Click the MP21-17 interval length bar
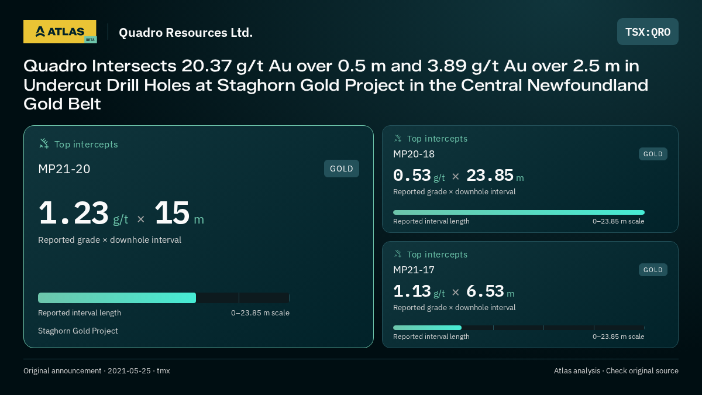Screen dimensions: 702x395 click(x=519, y=328)
